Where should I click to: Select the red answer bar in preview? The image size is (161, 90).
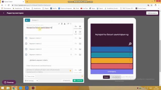click(112, 66)
